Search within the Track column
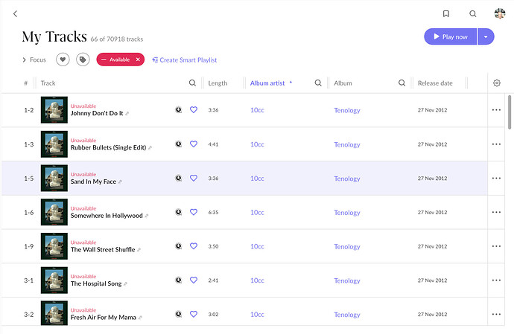Viewport: 514px width, 334px height. pos(192,83)
